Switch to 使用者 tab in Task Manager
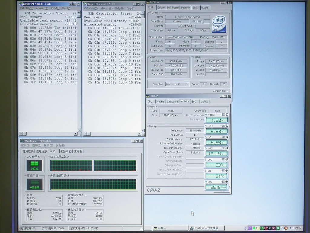This screenshot has width=310, height=233. tap(78, 151)
